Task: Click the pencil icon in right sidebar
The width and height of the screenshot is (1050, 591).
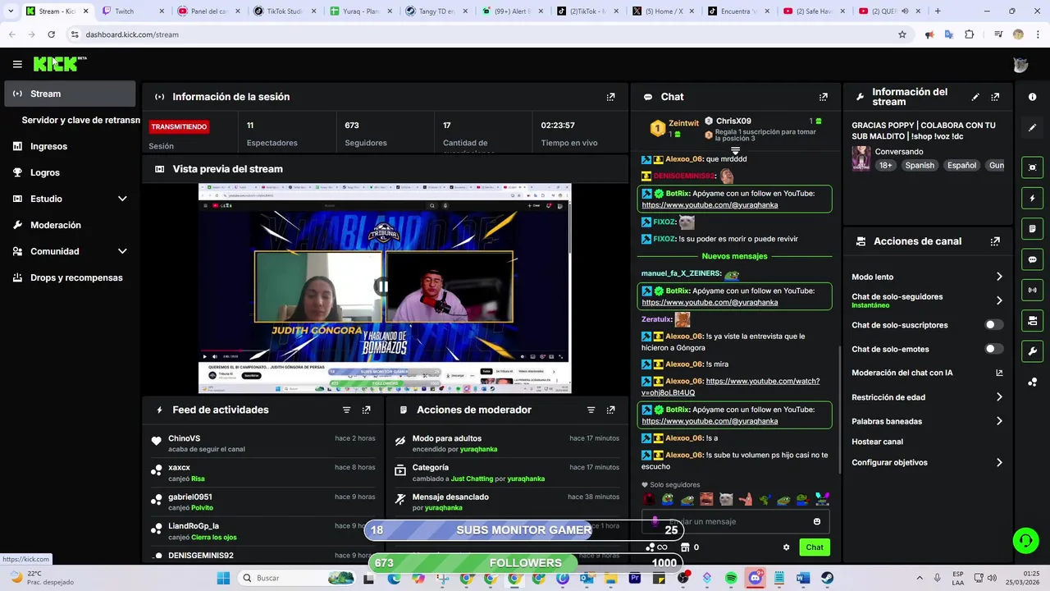Action: click(x=1032, y=128)
